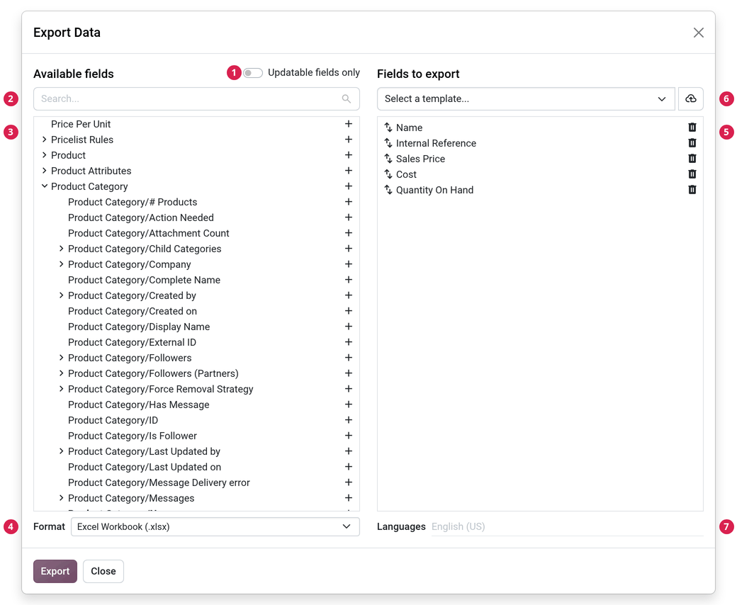
Task: Add Product Category/Attachment Count via plus icon
Action: coord(348,233)
